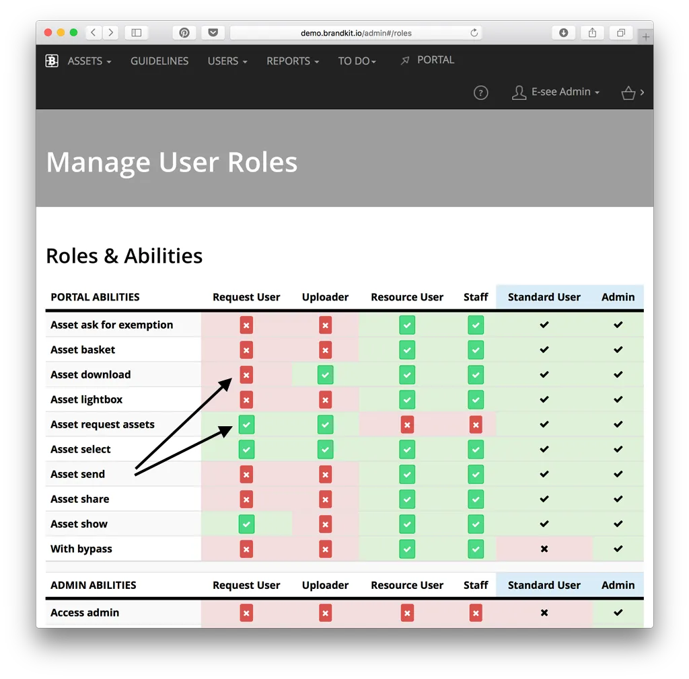Image resolution: width=689 pixels, height=679 pixels.
Task: Click the Safari sidebar toggle icon
Action: 136,32
